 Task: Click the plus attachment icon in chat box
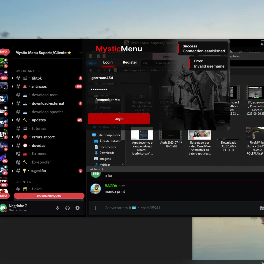[x=96, y=208]
